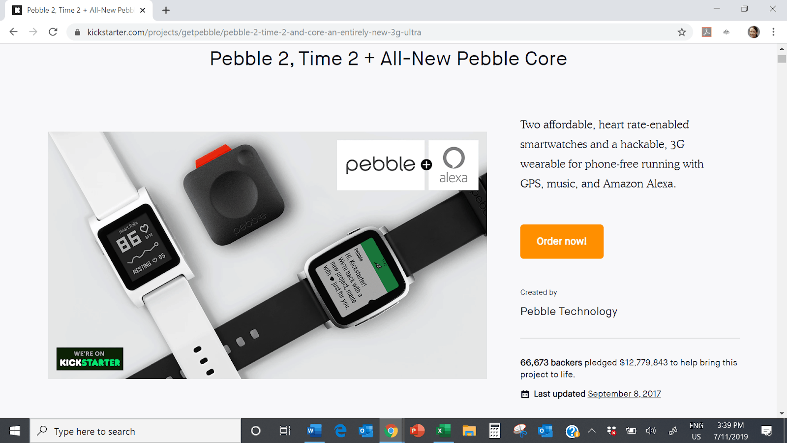Click the PDF extension icon

[707, 32]
